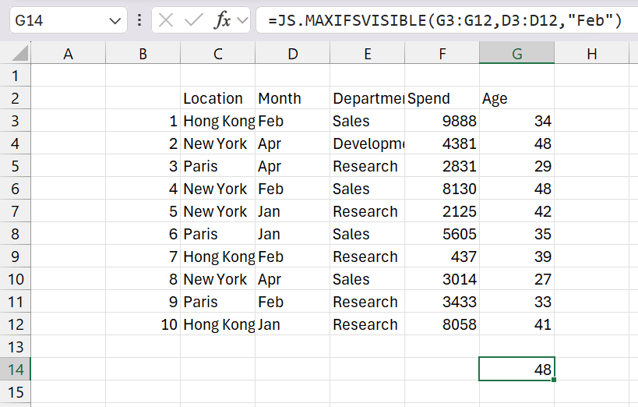Click the Enter checkmark icon in formula bar
Viewport: 638px width, 407px height.
point(192,20)
